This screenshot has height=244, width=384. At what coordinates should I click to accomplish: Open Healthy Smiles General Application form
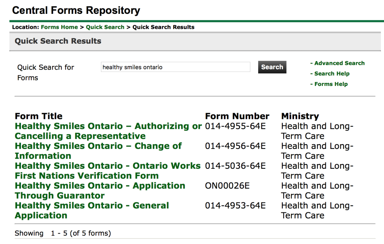[x=92, y=210]
